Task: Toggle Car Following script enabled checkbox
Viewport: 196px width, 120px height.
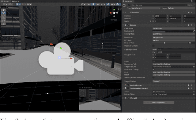Action: (x=128, y=88)
